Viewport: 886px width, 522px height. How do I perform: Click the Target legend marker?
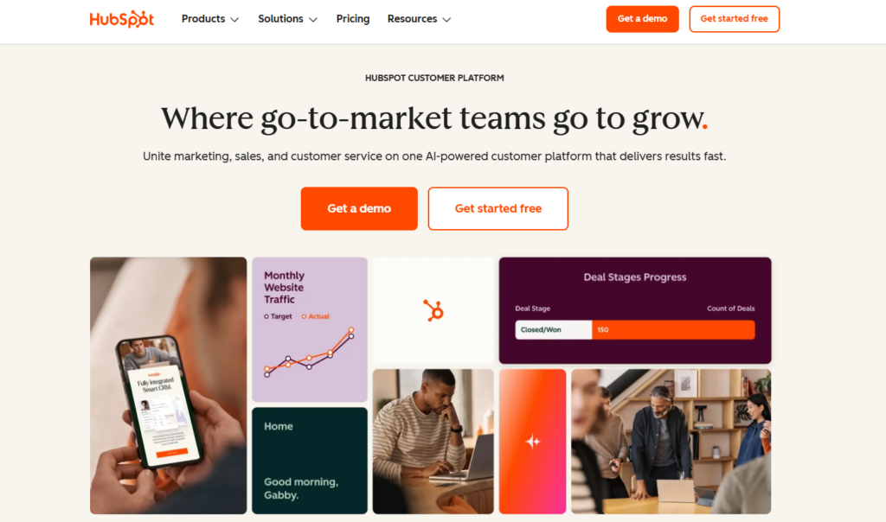pos(266,316)
